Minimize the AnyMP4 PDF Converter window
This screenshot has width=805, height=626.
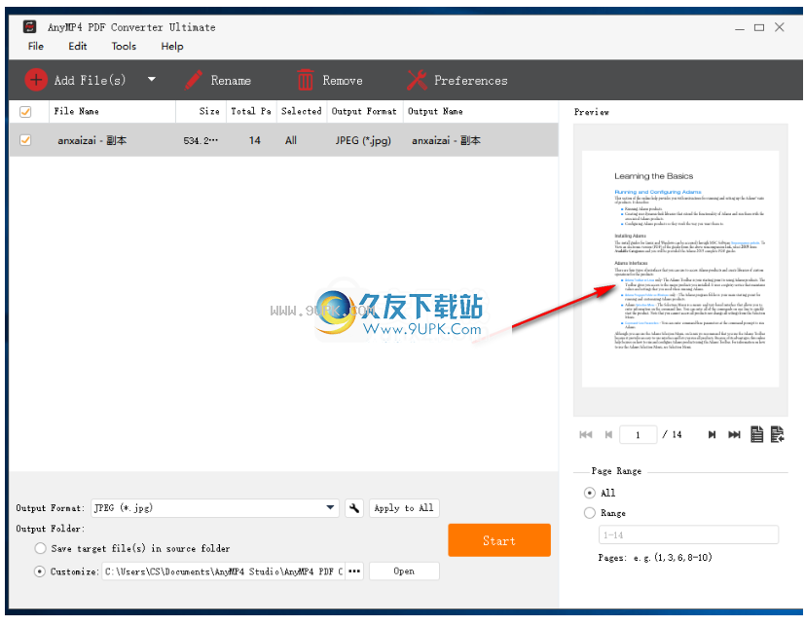(x=739, y=27)
